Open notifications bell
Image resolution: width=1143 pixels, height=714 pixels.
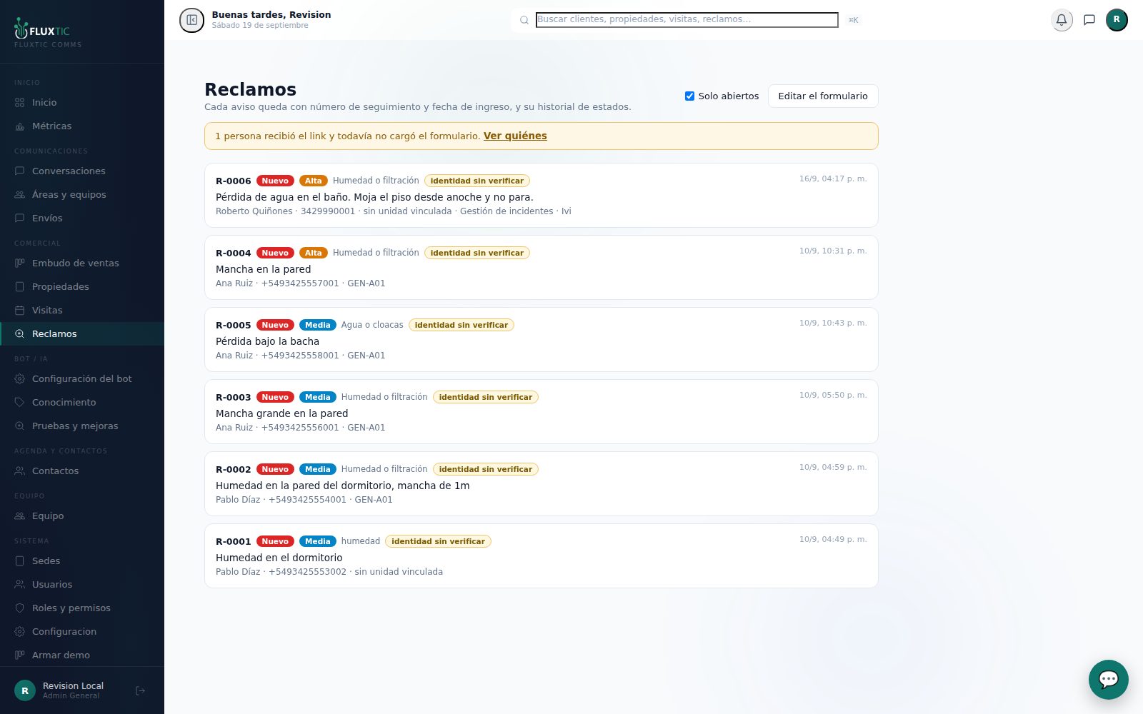pos(1062,20)
